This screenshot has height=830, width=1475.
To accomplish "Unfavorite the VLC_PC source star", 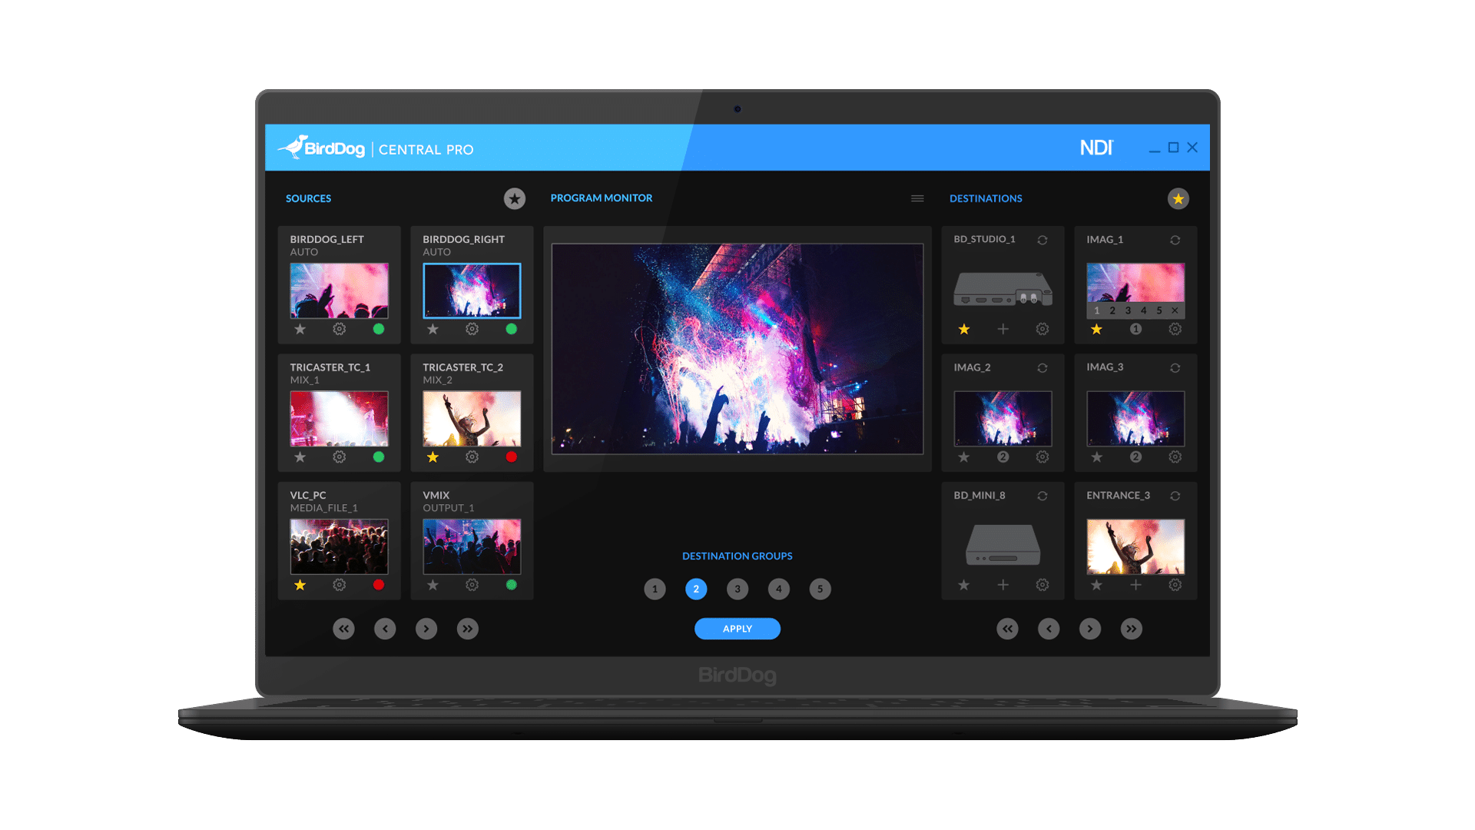I will [x=300, y=585].
